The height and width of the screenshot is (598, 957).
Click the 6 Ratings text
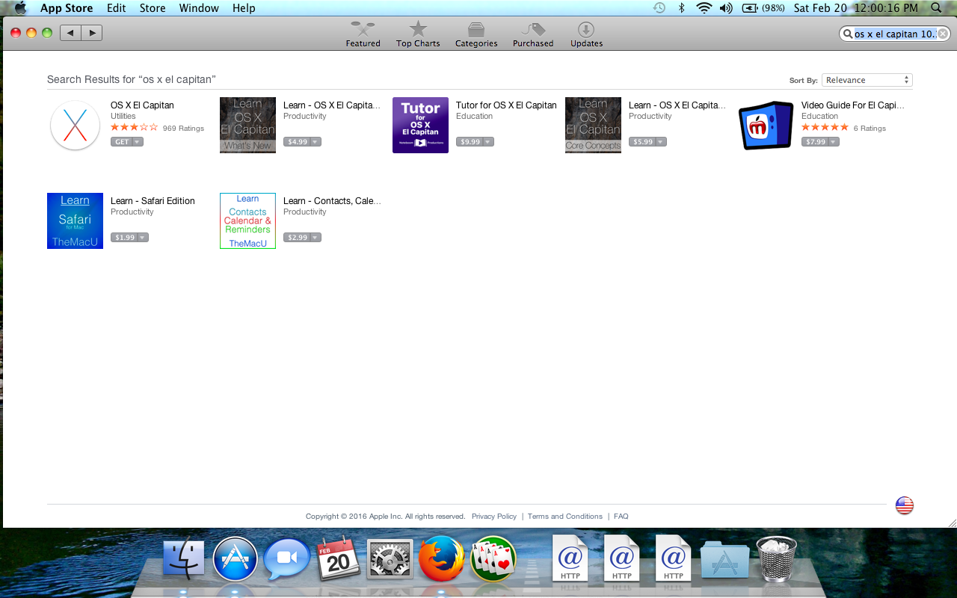(x=870, y=129)
